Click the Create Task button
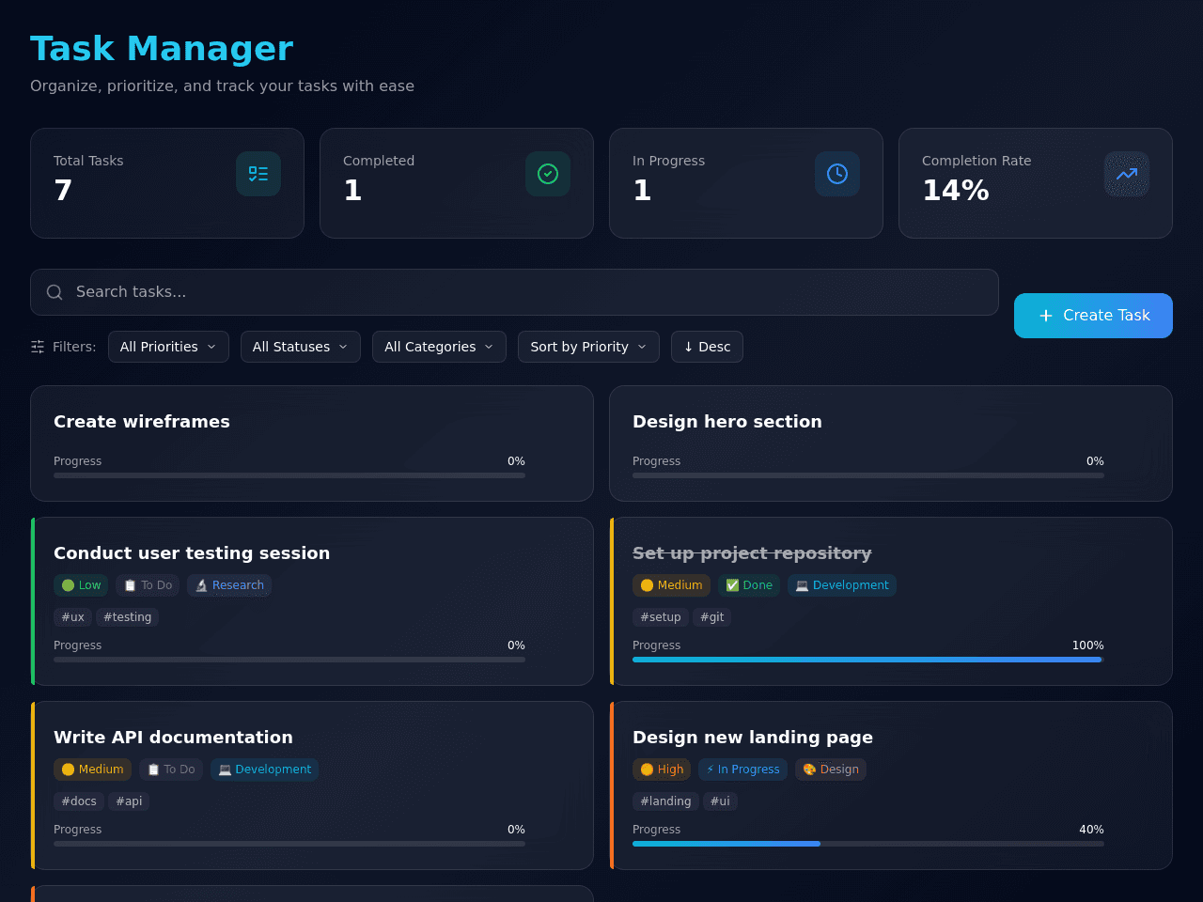1203x902 pixels. click(1093, 316)
